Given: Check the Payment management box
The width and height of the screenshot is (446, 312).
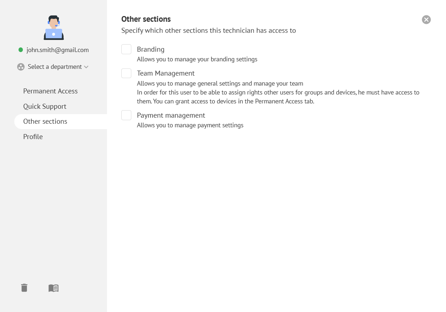Looking at the screenshot, I should 126,115.
